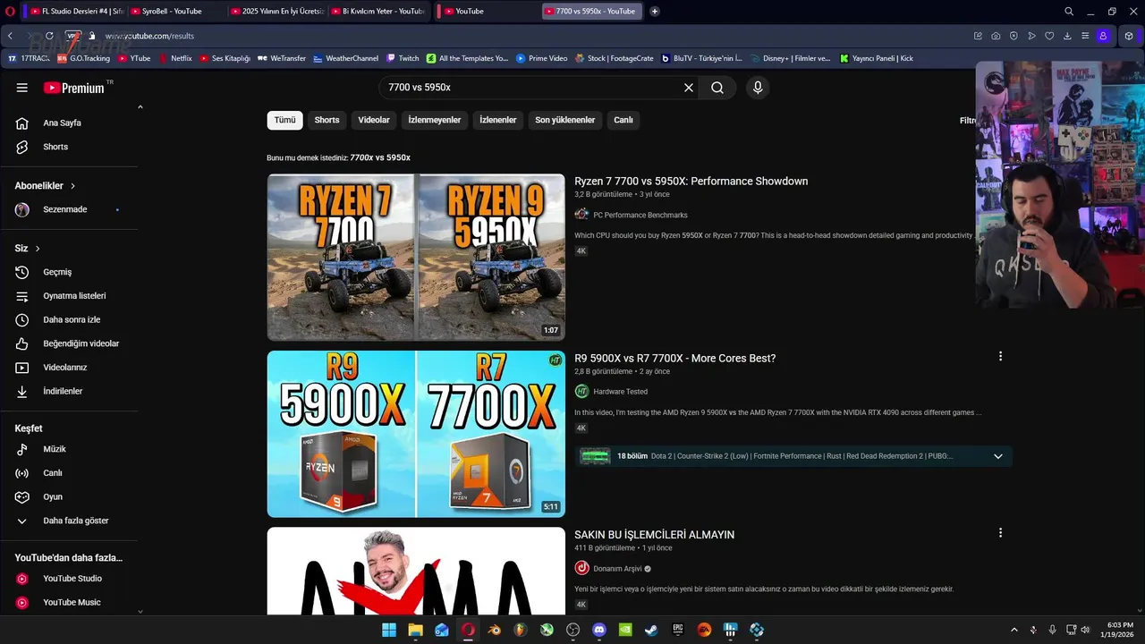1145x644 pixels.
Task: Select the Tümü filter chip
Action: point(284,120)
